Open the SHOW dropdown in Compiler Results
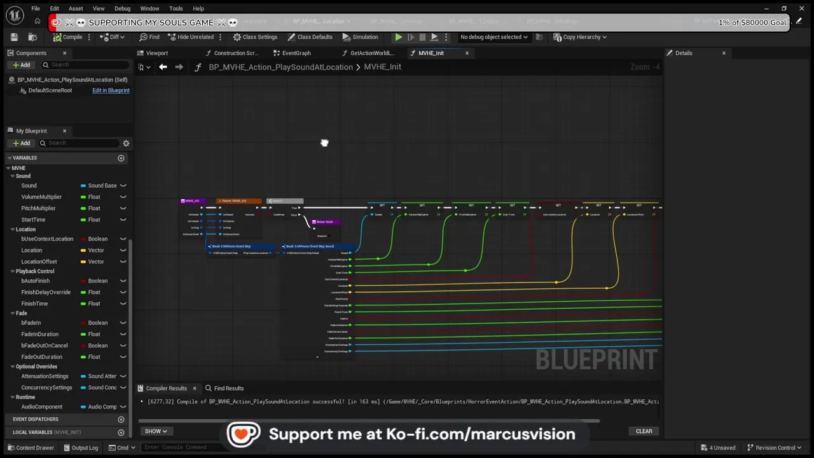This screenshot has width=814, height=458. tap(156, 431)
